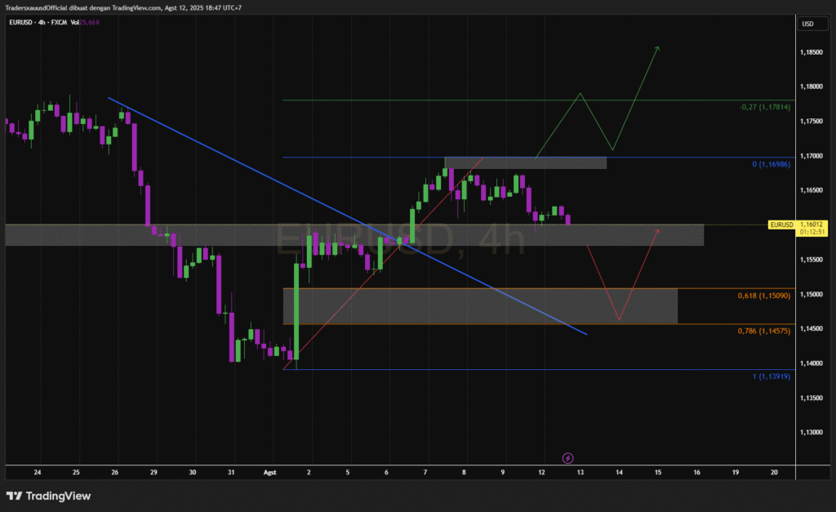Click the Vol indicator value 25,66K

[x=87, y=23]
